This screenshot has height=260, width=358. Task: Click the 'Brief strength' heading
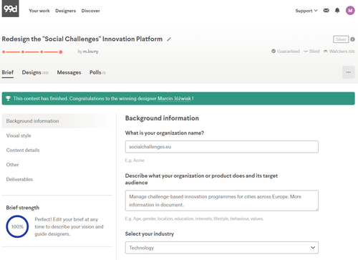pyautogui.click(x=23, y=208)
